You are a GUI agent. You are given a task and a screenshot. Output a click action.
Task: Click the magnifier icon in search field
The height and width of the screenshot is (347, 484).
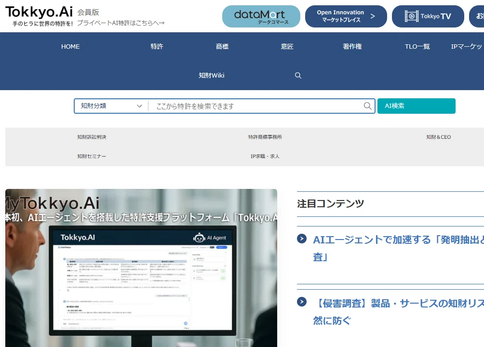tap(367, 106)
